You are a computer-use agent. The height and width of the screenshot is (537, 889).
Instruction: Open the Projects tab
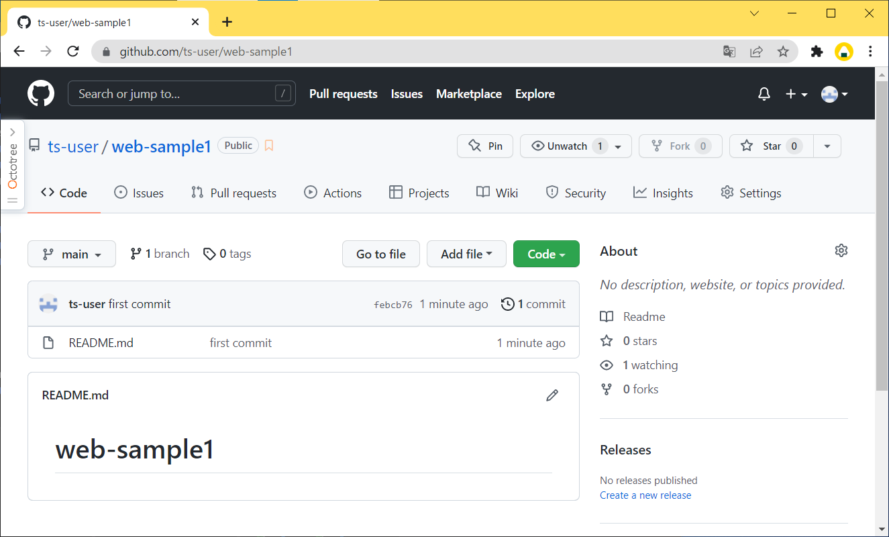tap(419, 193)
